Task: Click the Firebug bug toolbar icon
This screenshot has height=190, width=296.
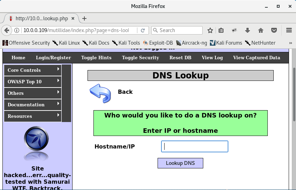Action: (234, 30)
